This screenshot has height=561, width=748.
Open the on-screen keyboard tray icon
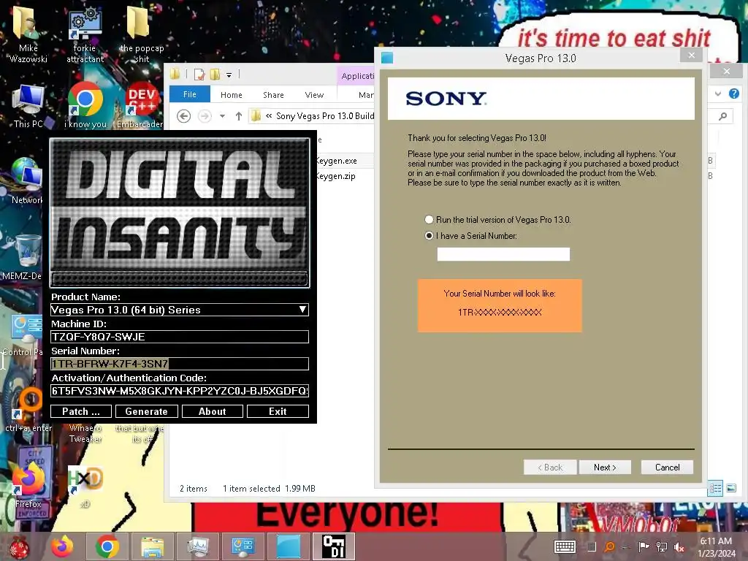pyautogui.click(x=565, y=546)
